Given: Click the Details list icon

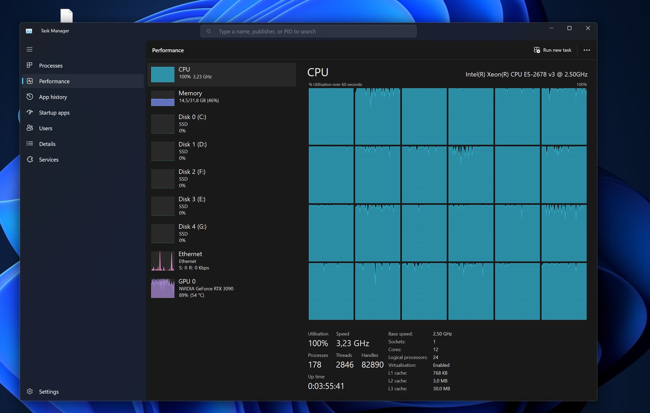Looking at the screenshot, I should coord(30,144).
